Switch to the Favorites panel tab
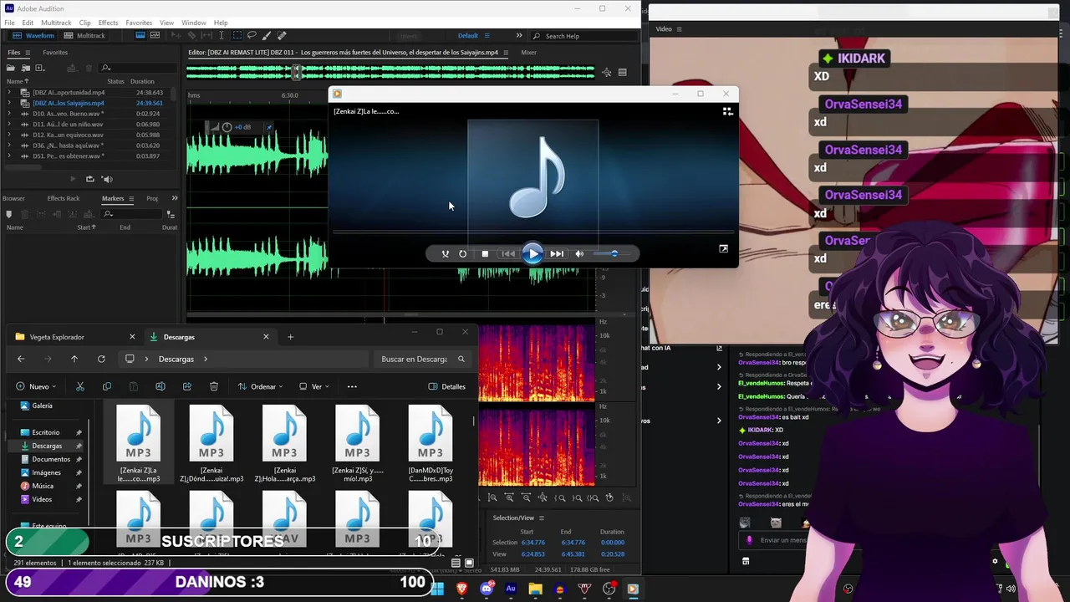Screen dimensions: 1070x602 tap(55, 53)
